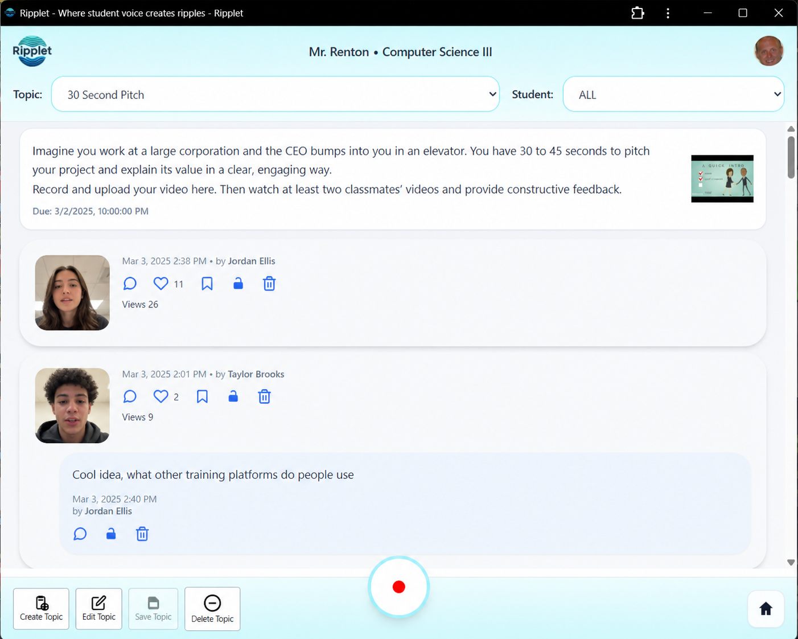Click the Delete Topic button
The height and width of the screenshot is (639, 798).
pos(212,609)
